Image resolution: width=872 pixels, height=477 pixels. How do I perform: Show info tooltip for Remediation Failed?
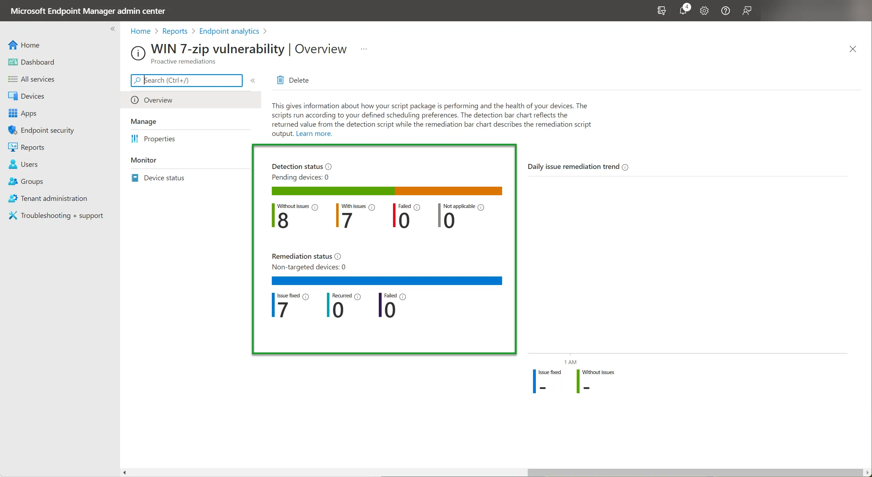pyautogui.click(x=403, y=297)
